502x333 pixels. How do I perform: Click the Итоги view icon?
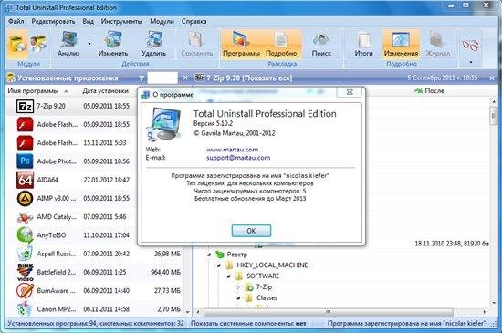(363, 45)
